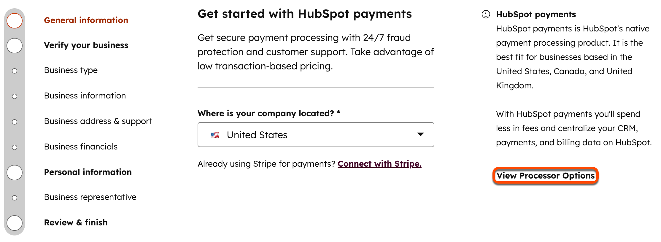Viewport: 661px width, 242px height.
Task: Expand the country selector showing United States
Action: (x=316, y=135)
